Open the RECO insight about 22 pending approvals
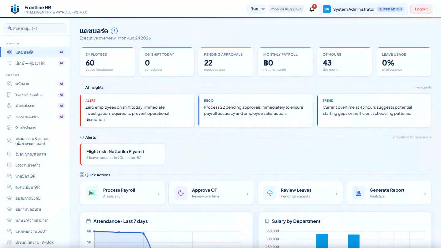 point(256,111)
